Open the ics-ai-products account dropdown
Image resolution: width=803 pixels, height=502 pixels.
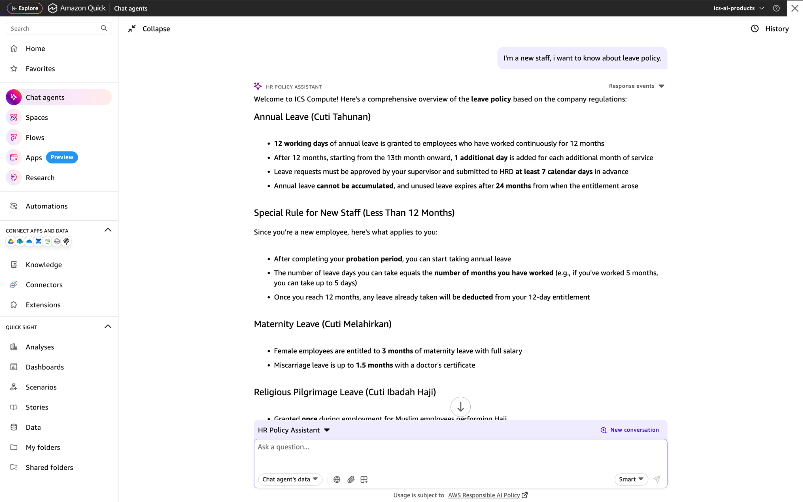[x=739, y=8]
